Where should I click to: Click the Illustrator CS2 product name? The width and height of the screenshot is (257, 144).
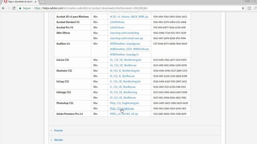tap(64, 70)
